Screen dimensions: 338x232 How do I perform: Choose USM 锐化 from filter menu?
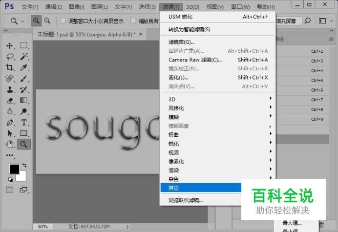click(x=218, y=17)
